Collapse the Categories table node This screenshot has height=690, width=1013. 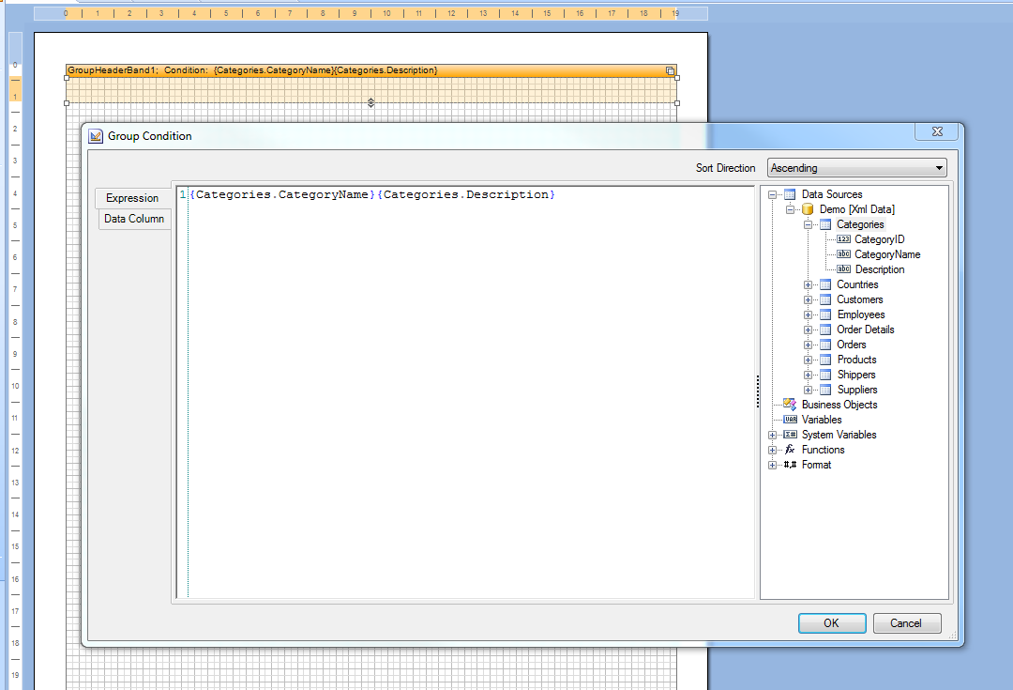[808, 225]
